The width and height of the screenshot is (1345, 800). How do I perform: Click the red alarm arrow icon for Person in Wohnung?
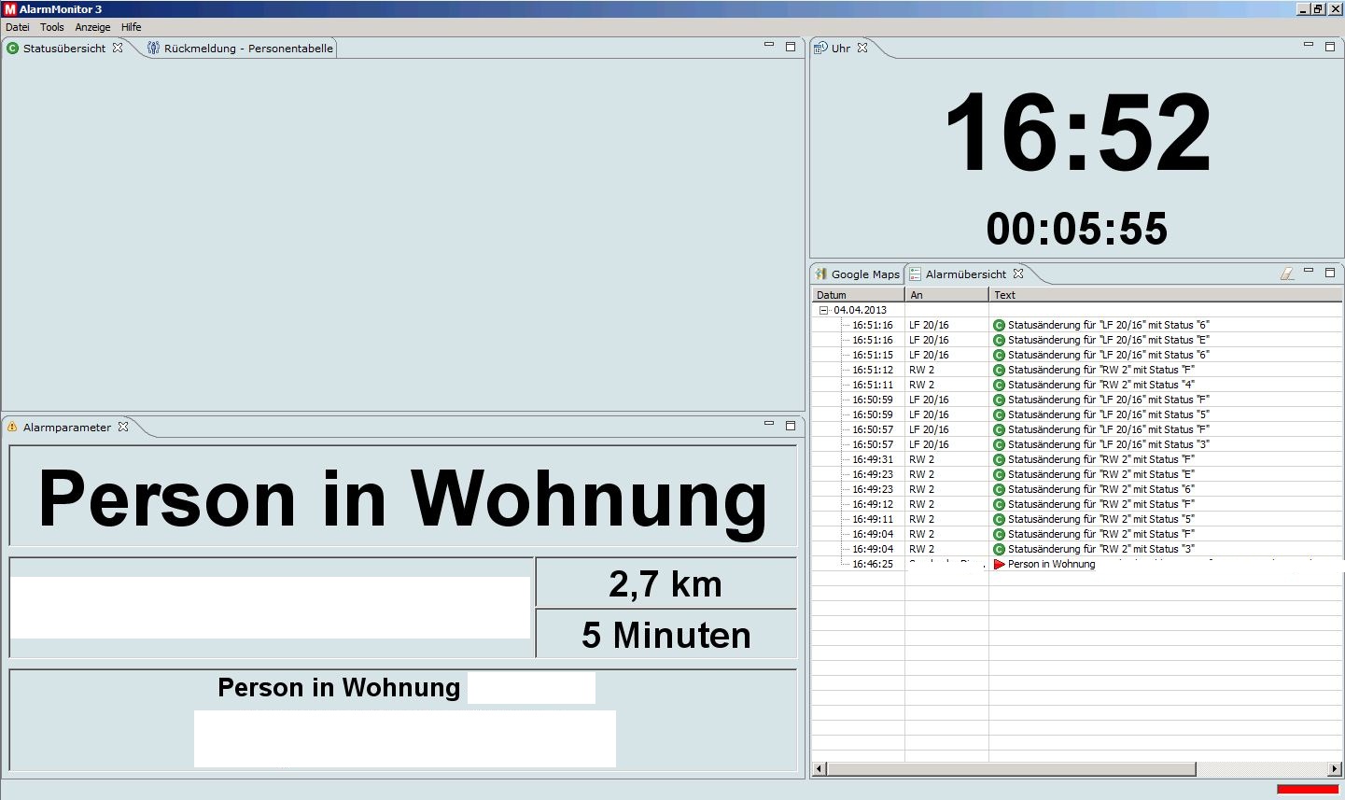click(x=999, y=564)
